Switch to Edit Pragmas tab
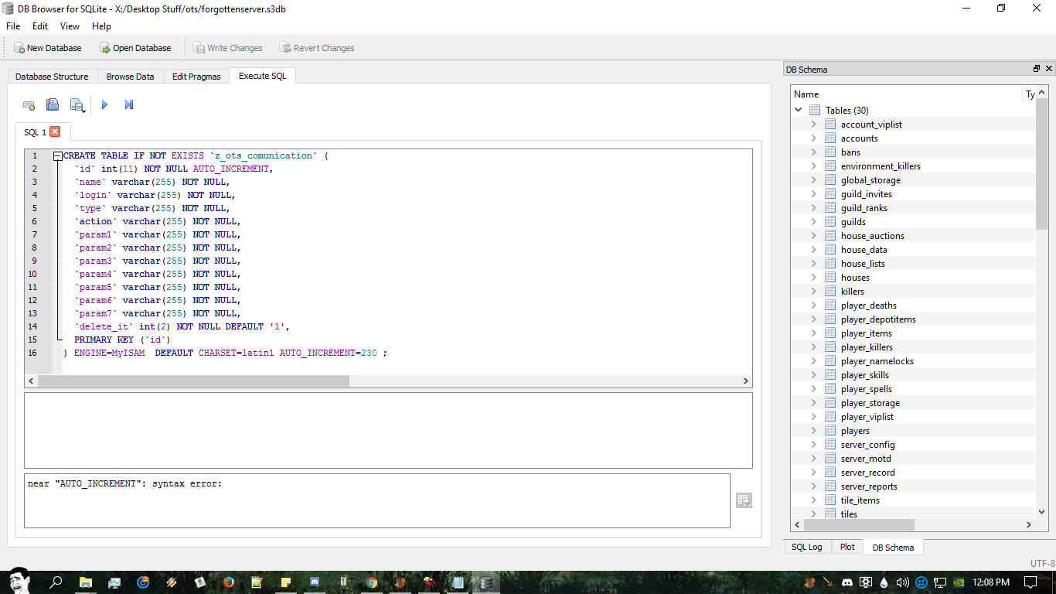The height and width of the screenshot is (594, 1056). pyautogui.click(x=196, y=77)
